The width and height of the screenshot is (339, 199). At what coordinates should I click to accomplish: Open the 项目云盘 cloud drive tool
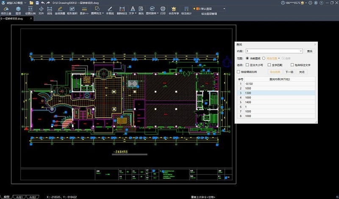tap(6, 10)
